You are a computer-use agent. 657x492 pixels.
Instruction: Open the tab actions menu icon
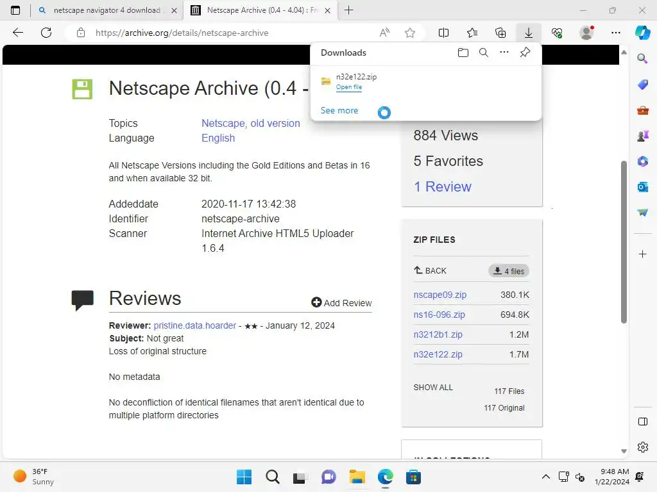click(x=15, y=10)
